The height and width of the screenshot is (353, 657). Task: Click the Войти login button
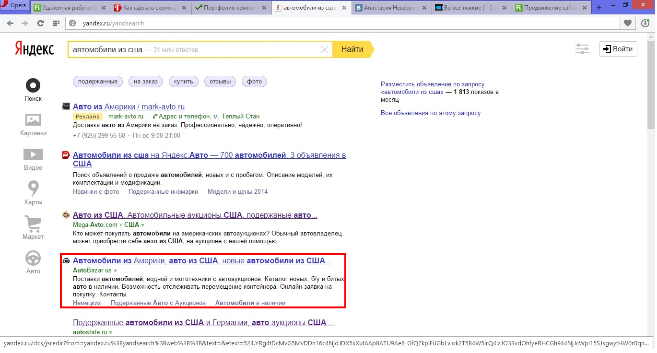618,49
